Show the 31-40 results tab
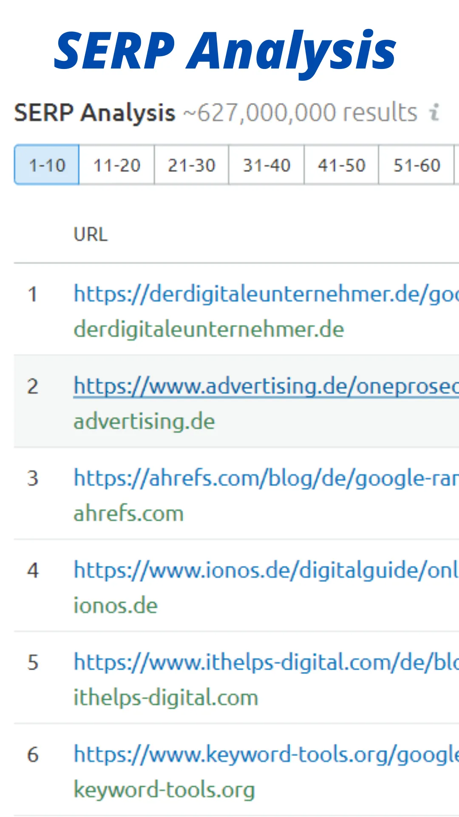The width and height of the screenshot is (459, 817). (x=266, y=165)
